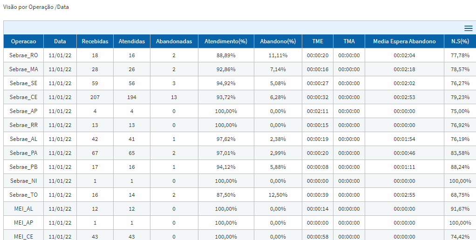Click the TME value 00:00:58
476x240 pixels.
(318, 237)
